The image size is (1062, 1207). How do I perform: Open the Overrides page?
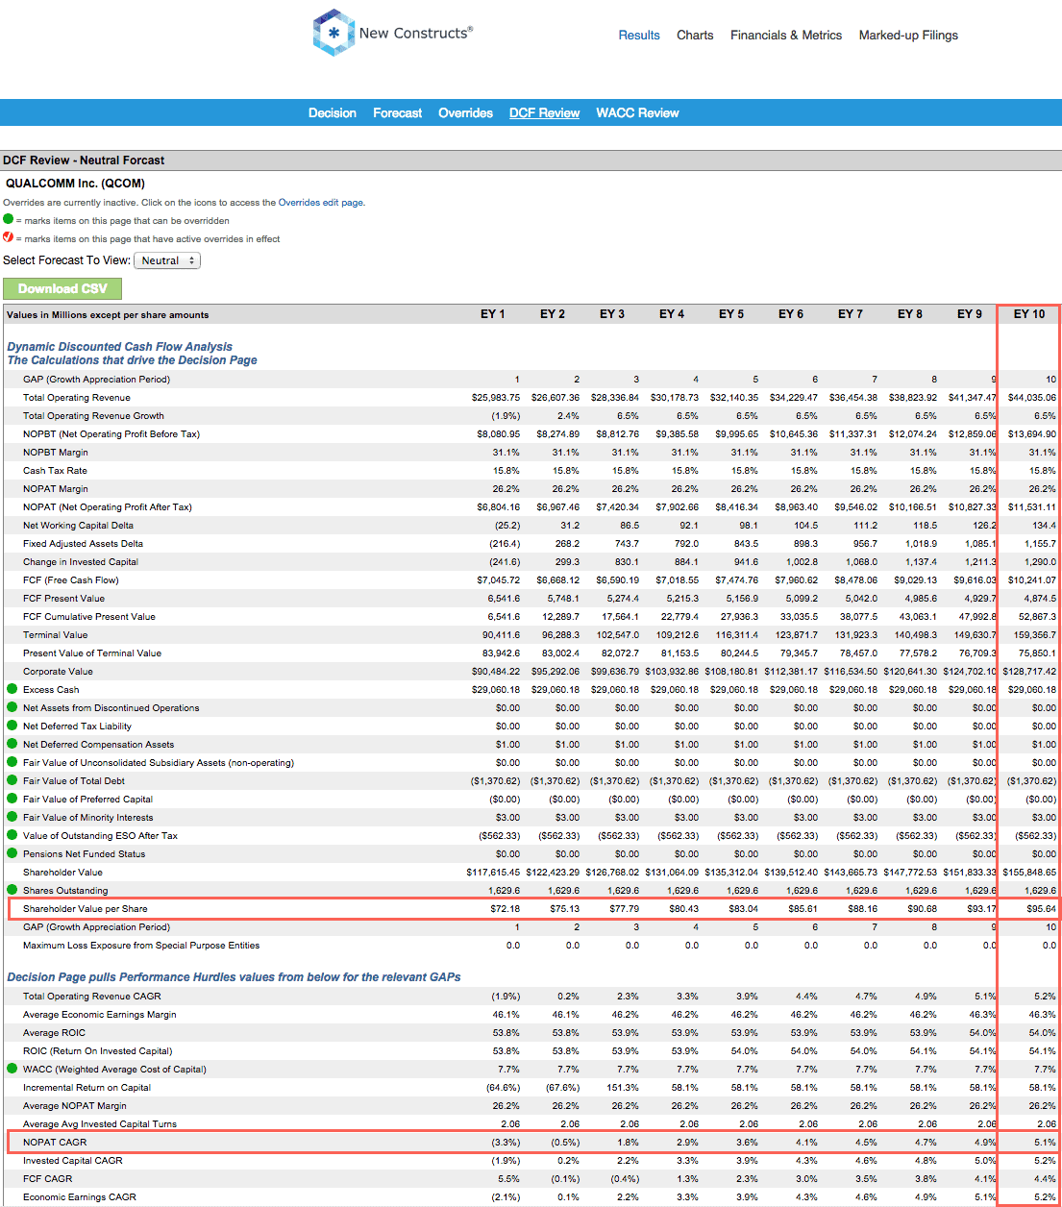click(x=466, y=113)
